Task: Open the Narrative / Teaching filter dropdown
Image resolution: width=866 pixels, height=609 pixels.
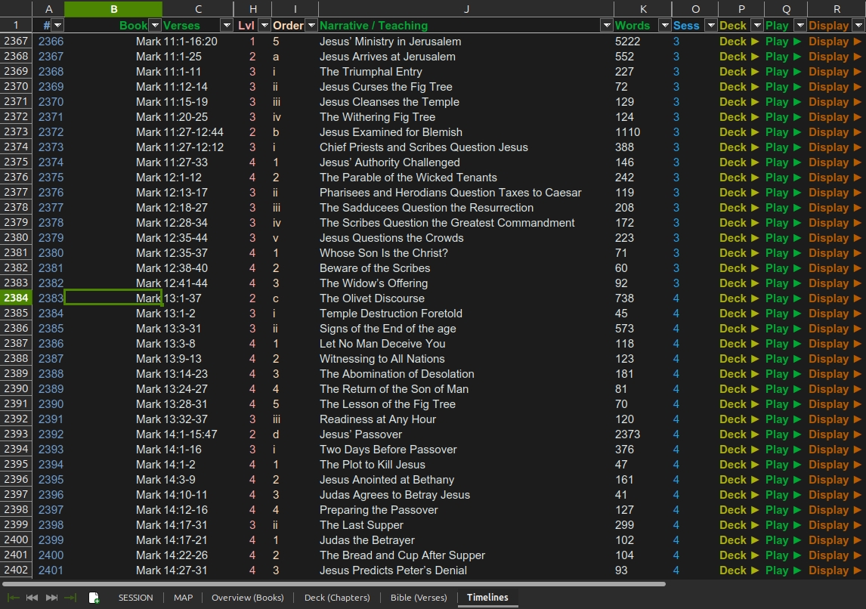Action: pyautogui.click(x=607, y=26)
